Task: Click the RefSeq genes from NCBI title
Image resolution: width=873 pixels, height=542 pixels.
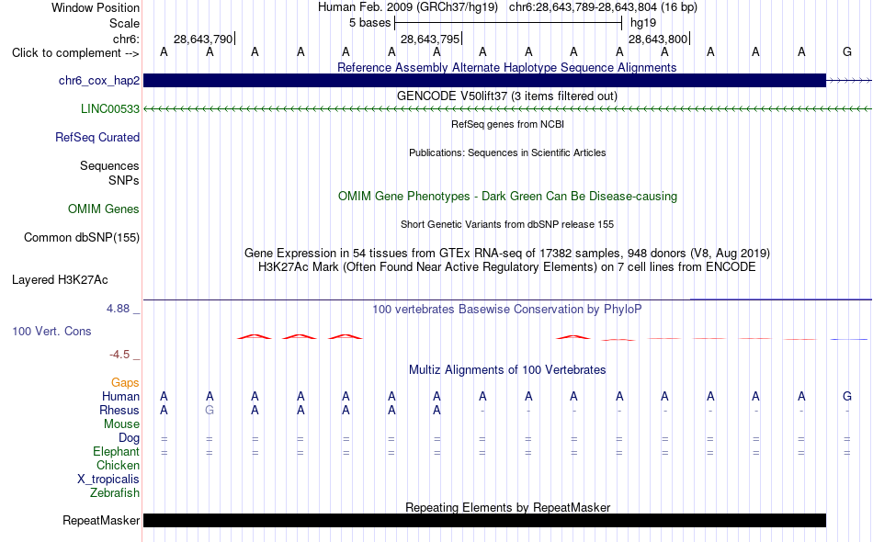Action: [507, 124]
